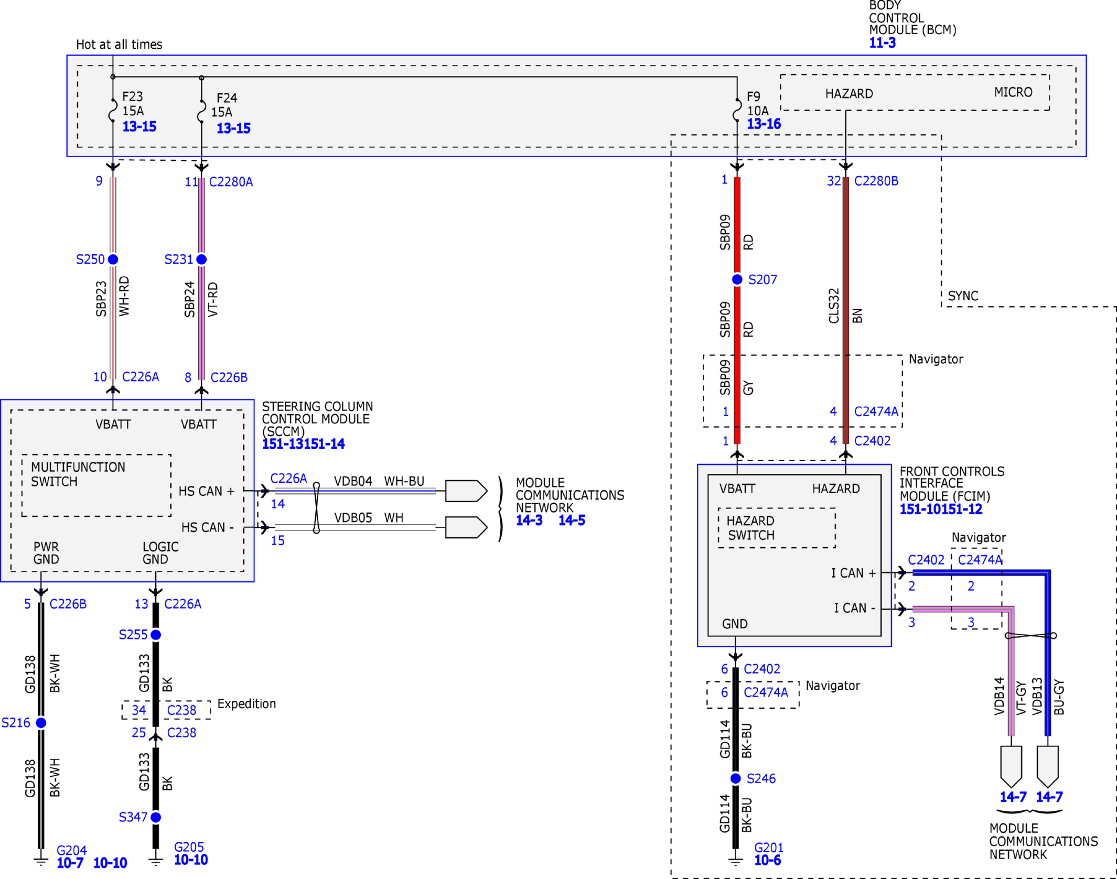The width and height of the screenshot is (1117, 879).
Task: Select splice label S255
Action: (133, 635)
